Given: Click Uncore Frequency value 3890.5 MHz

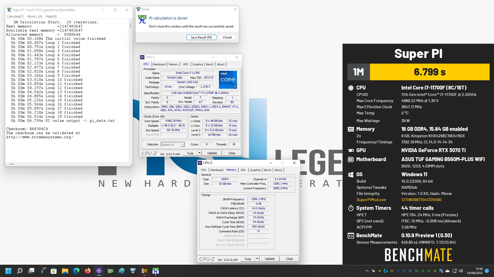Looking at the screenshot, I should [280, 188].
